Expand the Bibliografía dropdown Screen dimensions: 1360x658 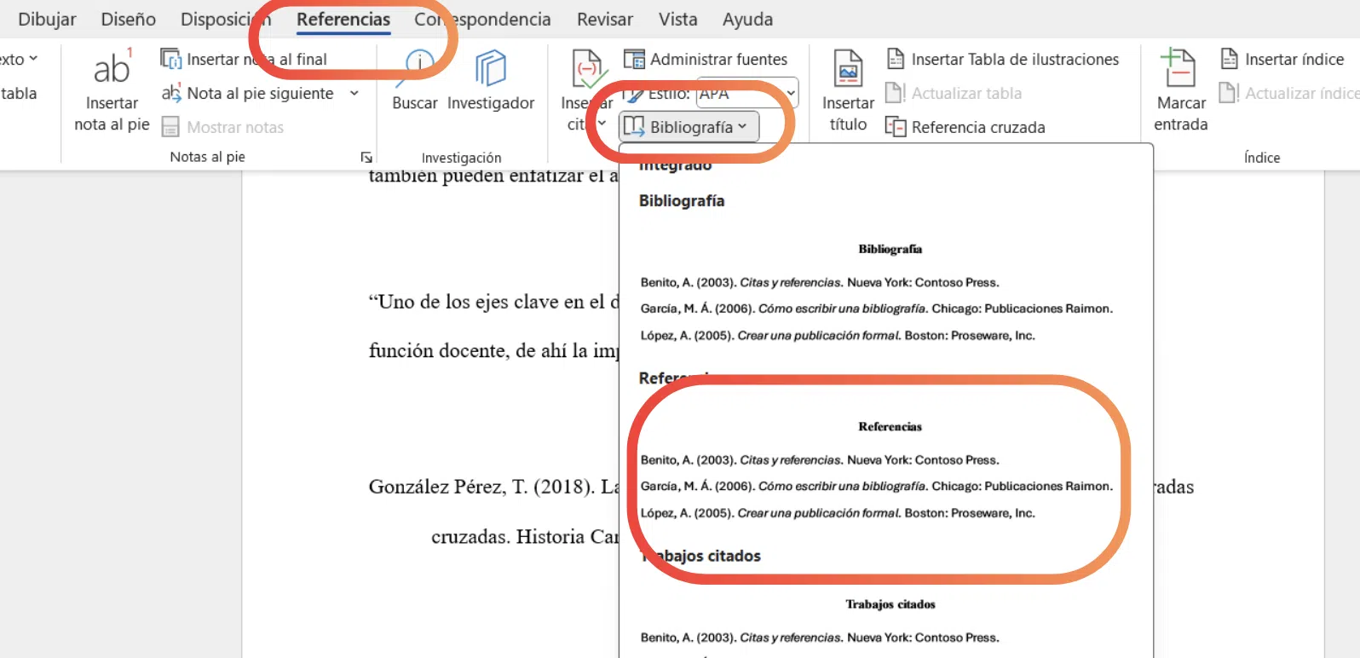point(689,127)
